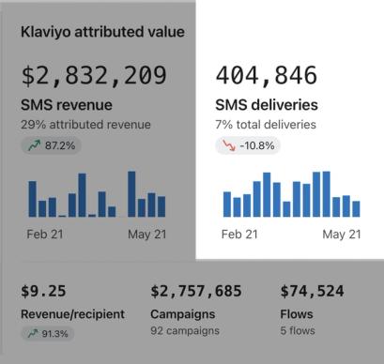Viewport: 384px width, 364px height.
Task: Click the $2,757,685 Campaigns value
Action: [x=196, y=291]
